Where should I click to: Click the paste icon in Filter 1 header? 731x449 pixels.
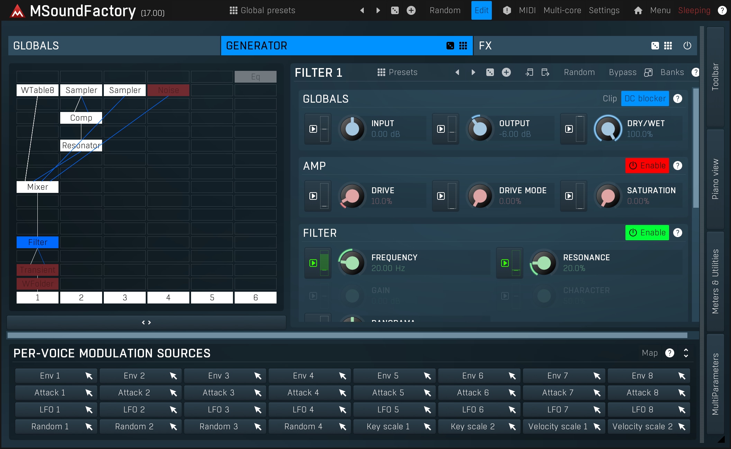pos(545,72)
